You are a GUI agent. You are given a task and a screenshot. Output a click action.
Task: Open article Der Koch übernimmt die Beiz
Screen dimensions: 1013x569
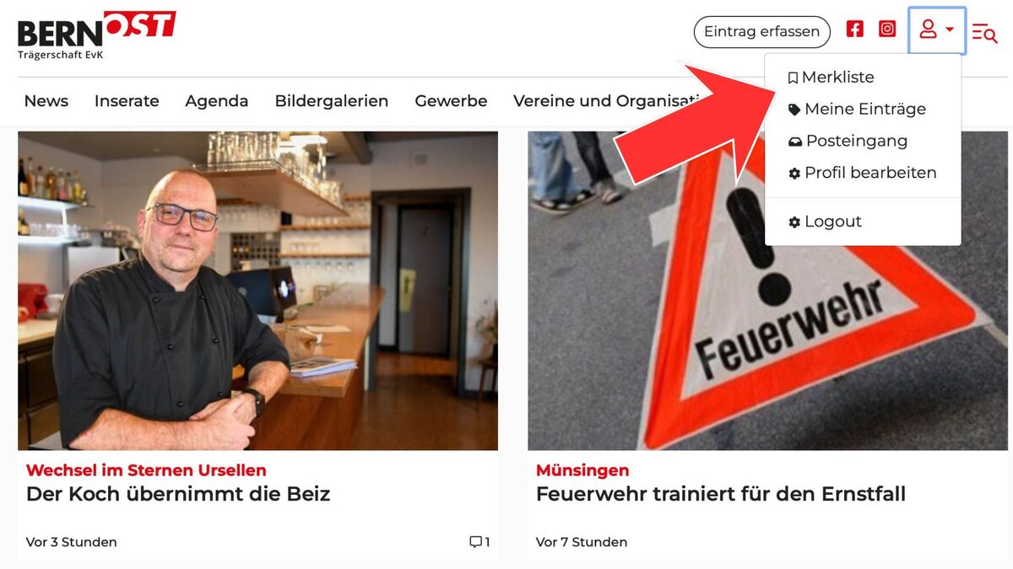[178, 494]
